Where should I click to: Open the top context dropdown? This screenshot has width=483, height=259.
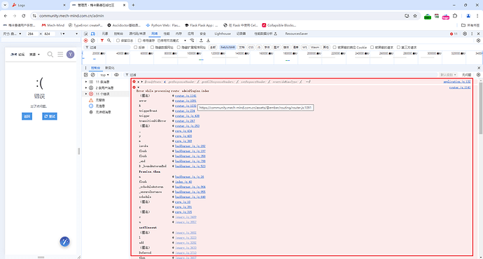point(104,75)
